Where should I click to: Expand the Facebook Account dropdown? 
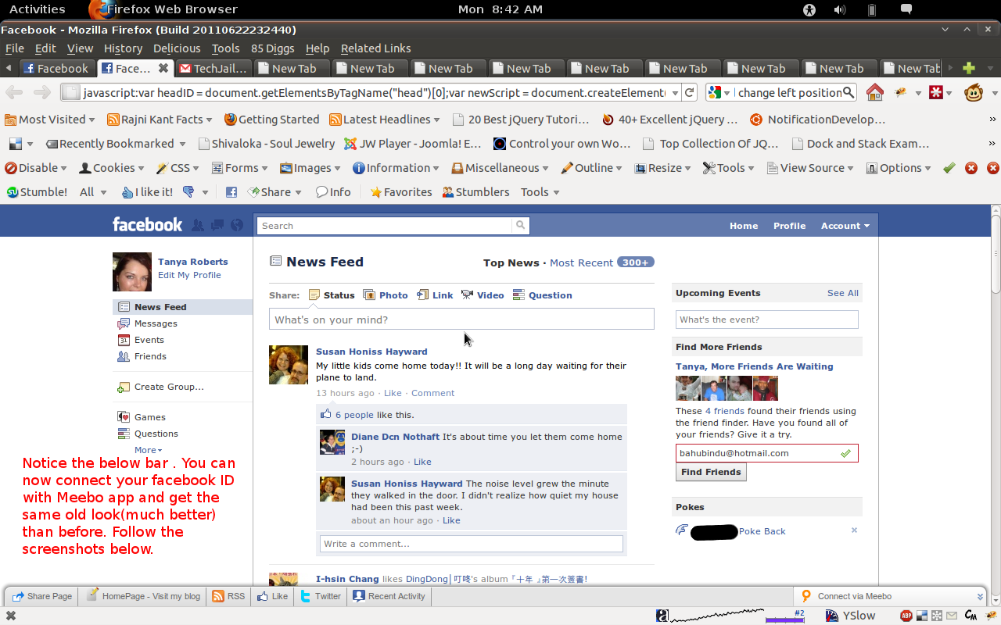(845, 226)
